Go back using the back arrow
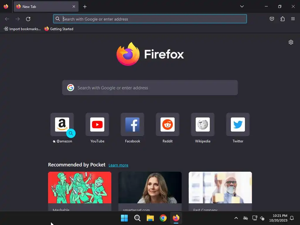 click(7, 19)
